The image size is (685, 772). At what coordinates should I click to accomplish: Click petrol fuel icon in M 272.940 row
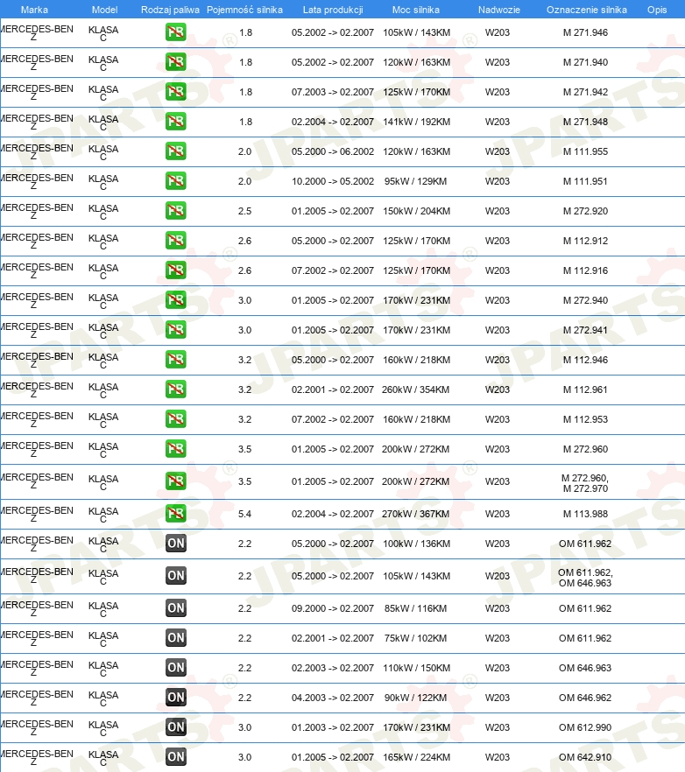click(x=176, y=300)
